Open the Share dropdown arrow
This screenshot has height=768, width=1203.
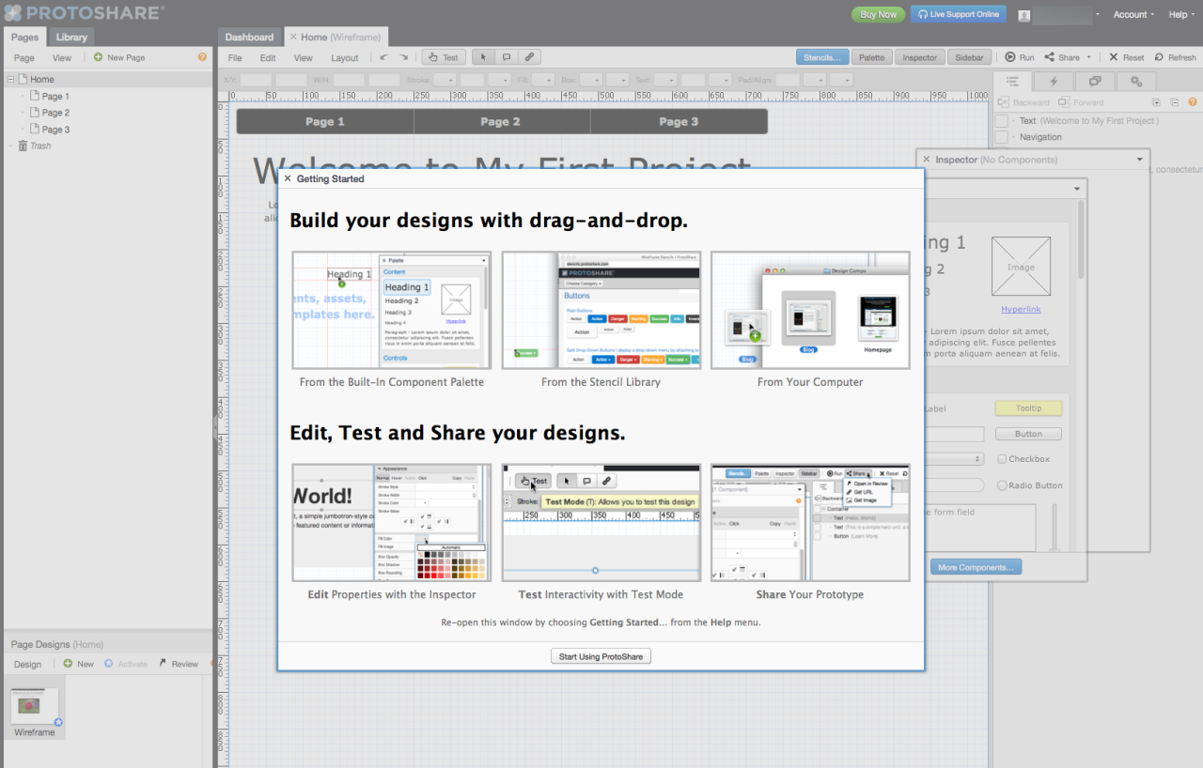point(1088,57)
